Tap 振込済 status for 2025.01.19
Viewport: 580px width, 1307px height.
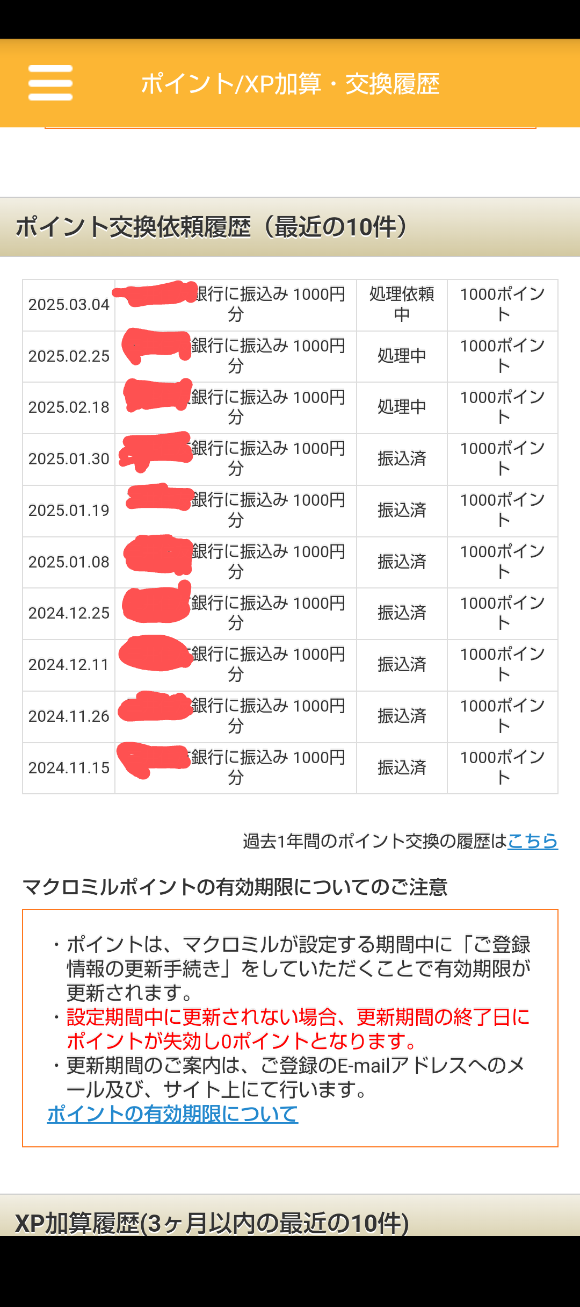click(402, 511)
